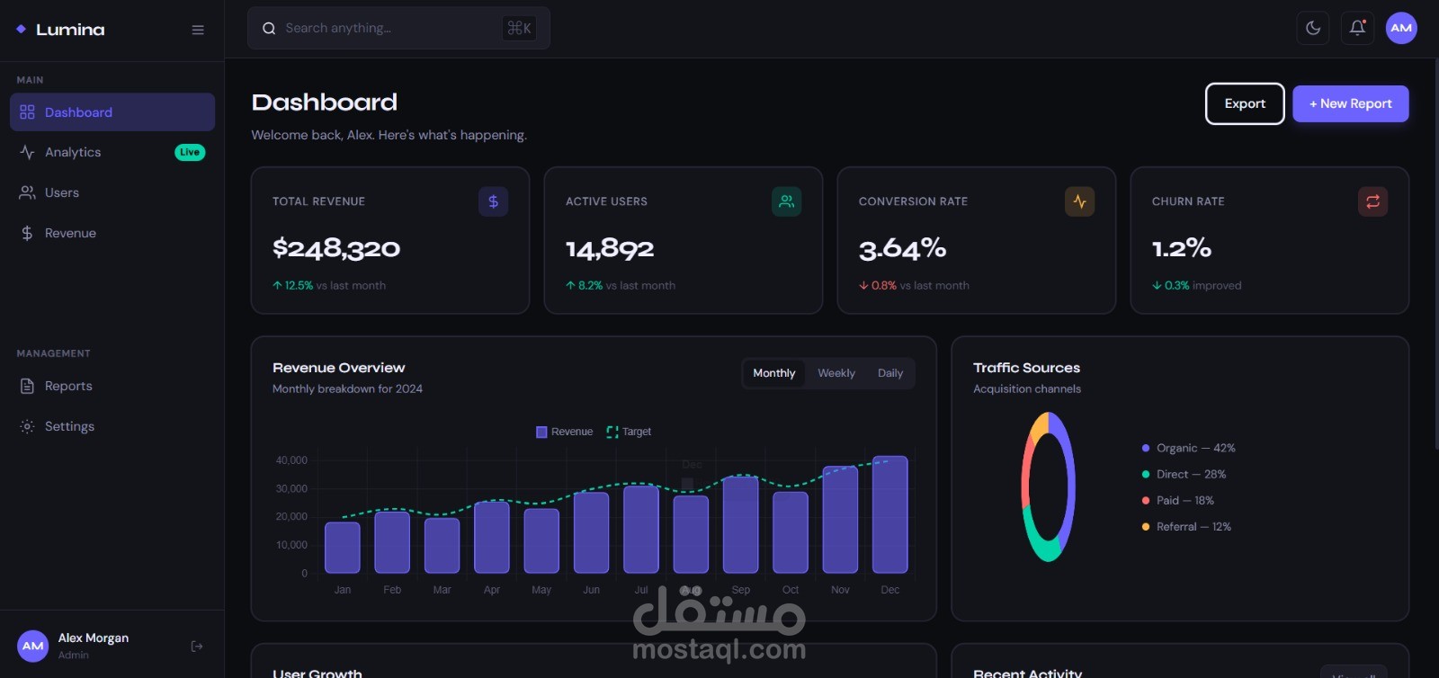Click the Reports document icon in sidebar
Screen dimensions: 1439x678
[x=27, y=386]
